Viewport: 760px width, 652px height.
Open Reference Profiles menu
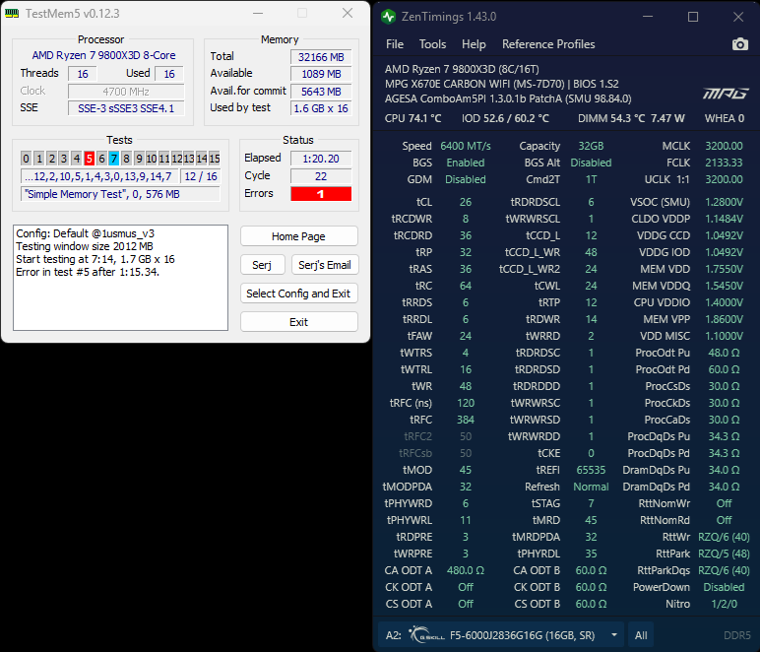(548, 44)
